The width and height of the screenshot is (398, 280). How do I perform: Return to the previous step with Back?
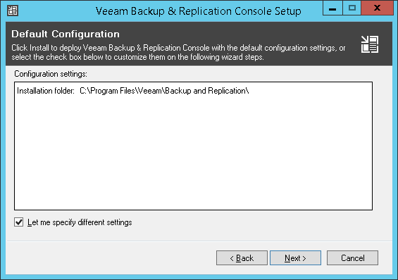242,258
